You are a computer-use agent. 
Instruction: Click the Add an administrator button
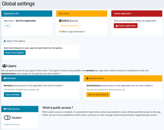click(x=98, y=95)
